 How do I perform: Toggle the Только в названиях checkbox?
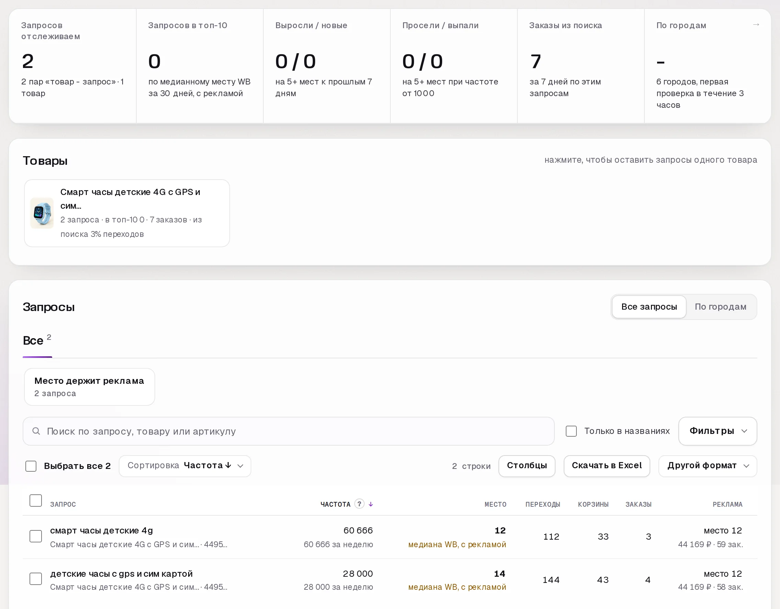(x=571, y=431)
